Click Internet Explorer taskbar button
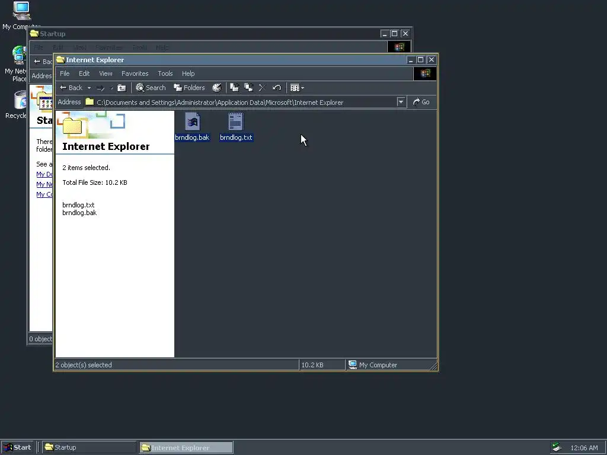Viewport: 607px width, 455px height. 186,447
